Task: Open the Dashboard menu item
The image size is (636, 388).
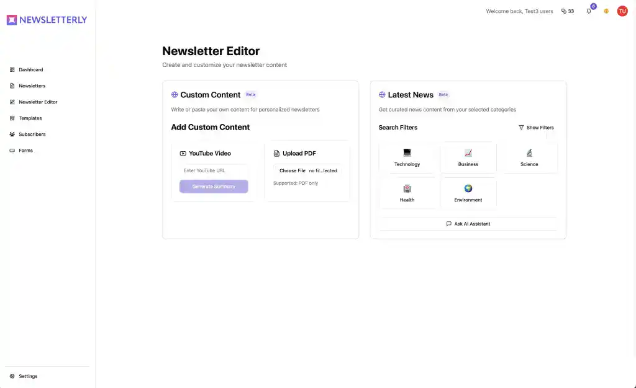Action: coord(30,70)
